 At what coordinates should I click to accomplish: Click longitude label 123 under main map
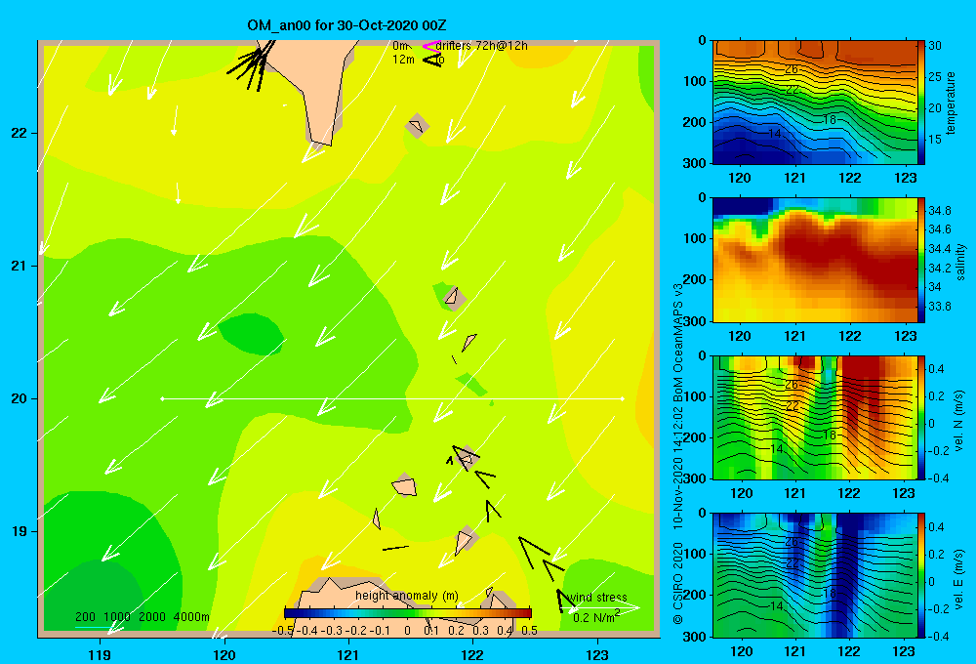pos(597,654)
